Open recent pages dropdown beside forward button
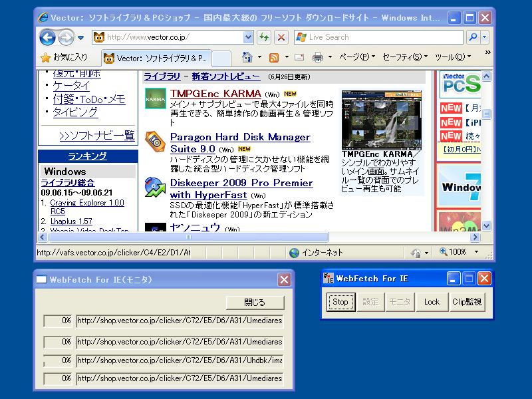This screenshot has height=399, width=532. click(80, 38)
